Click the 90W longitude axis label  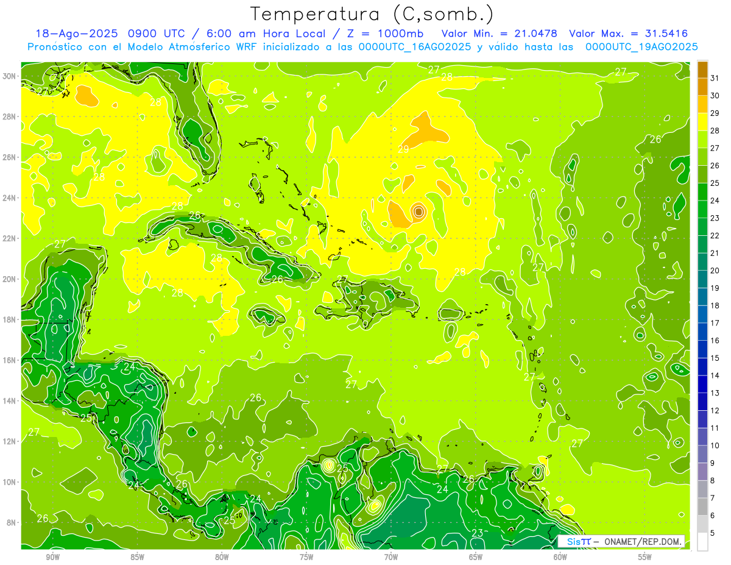[52, 557]
